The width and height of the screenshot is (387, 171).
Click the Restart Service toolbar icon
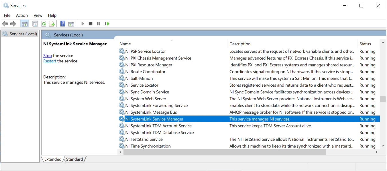point(107,24)
